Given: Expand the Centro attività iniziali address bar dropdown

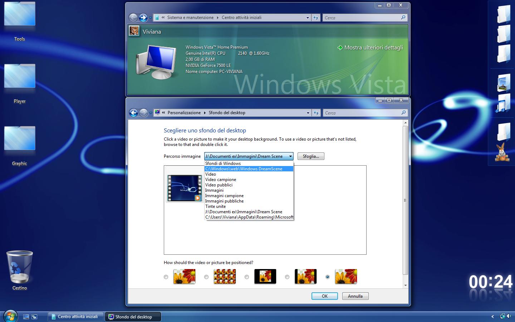Looking at the screenshot, I should [308, 18].
